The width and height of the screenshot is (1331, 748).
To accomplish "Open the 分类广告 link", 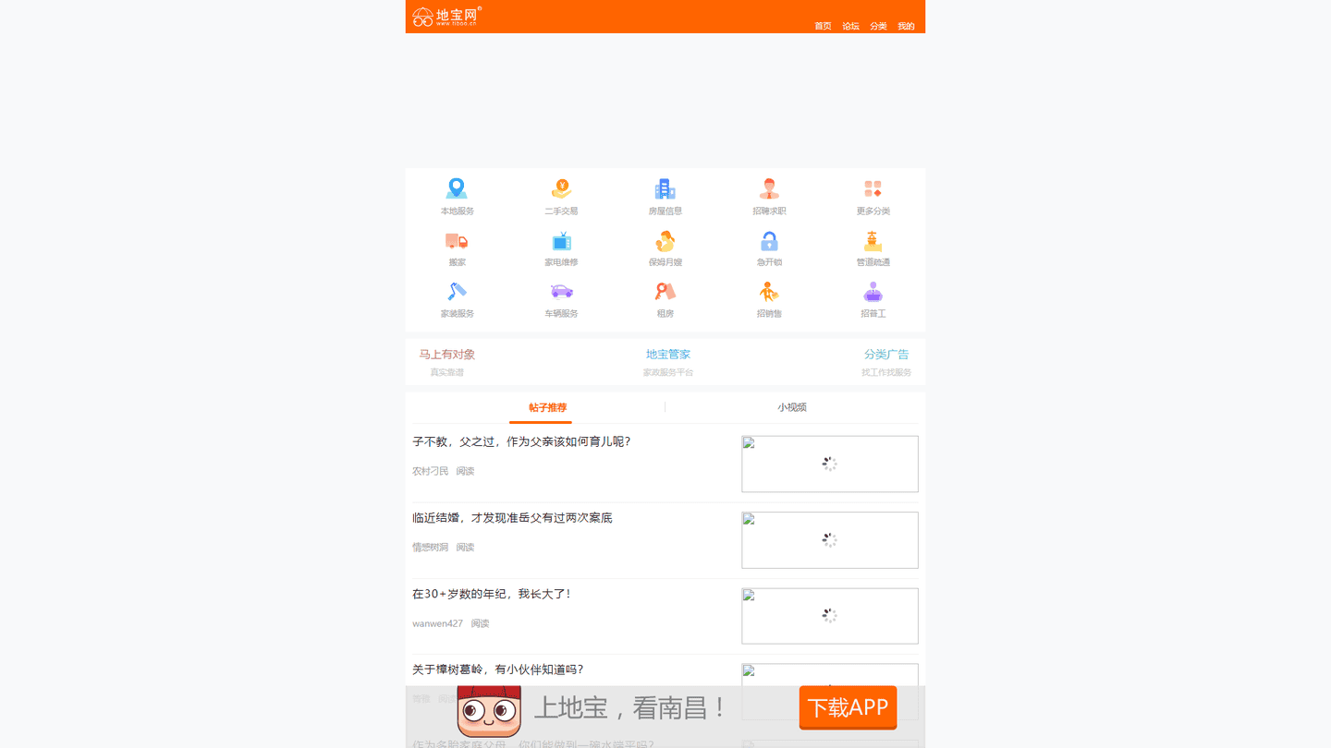I will (x=886, y=355).
